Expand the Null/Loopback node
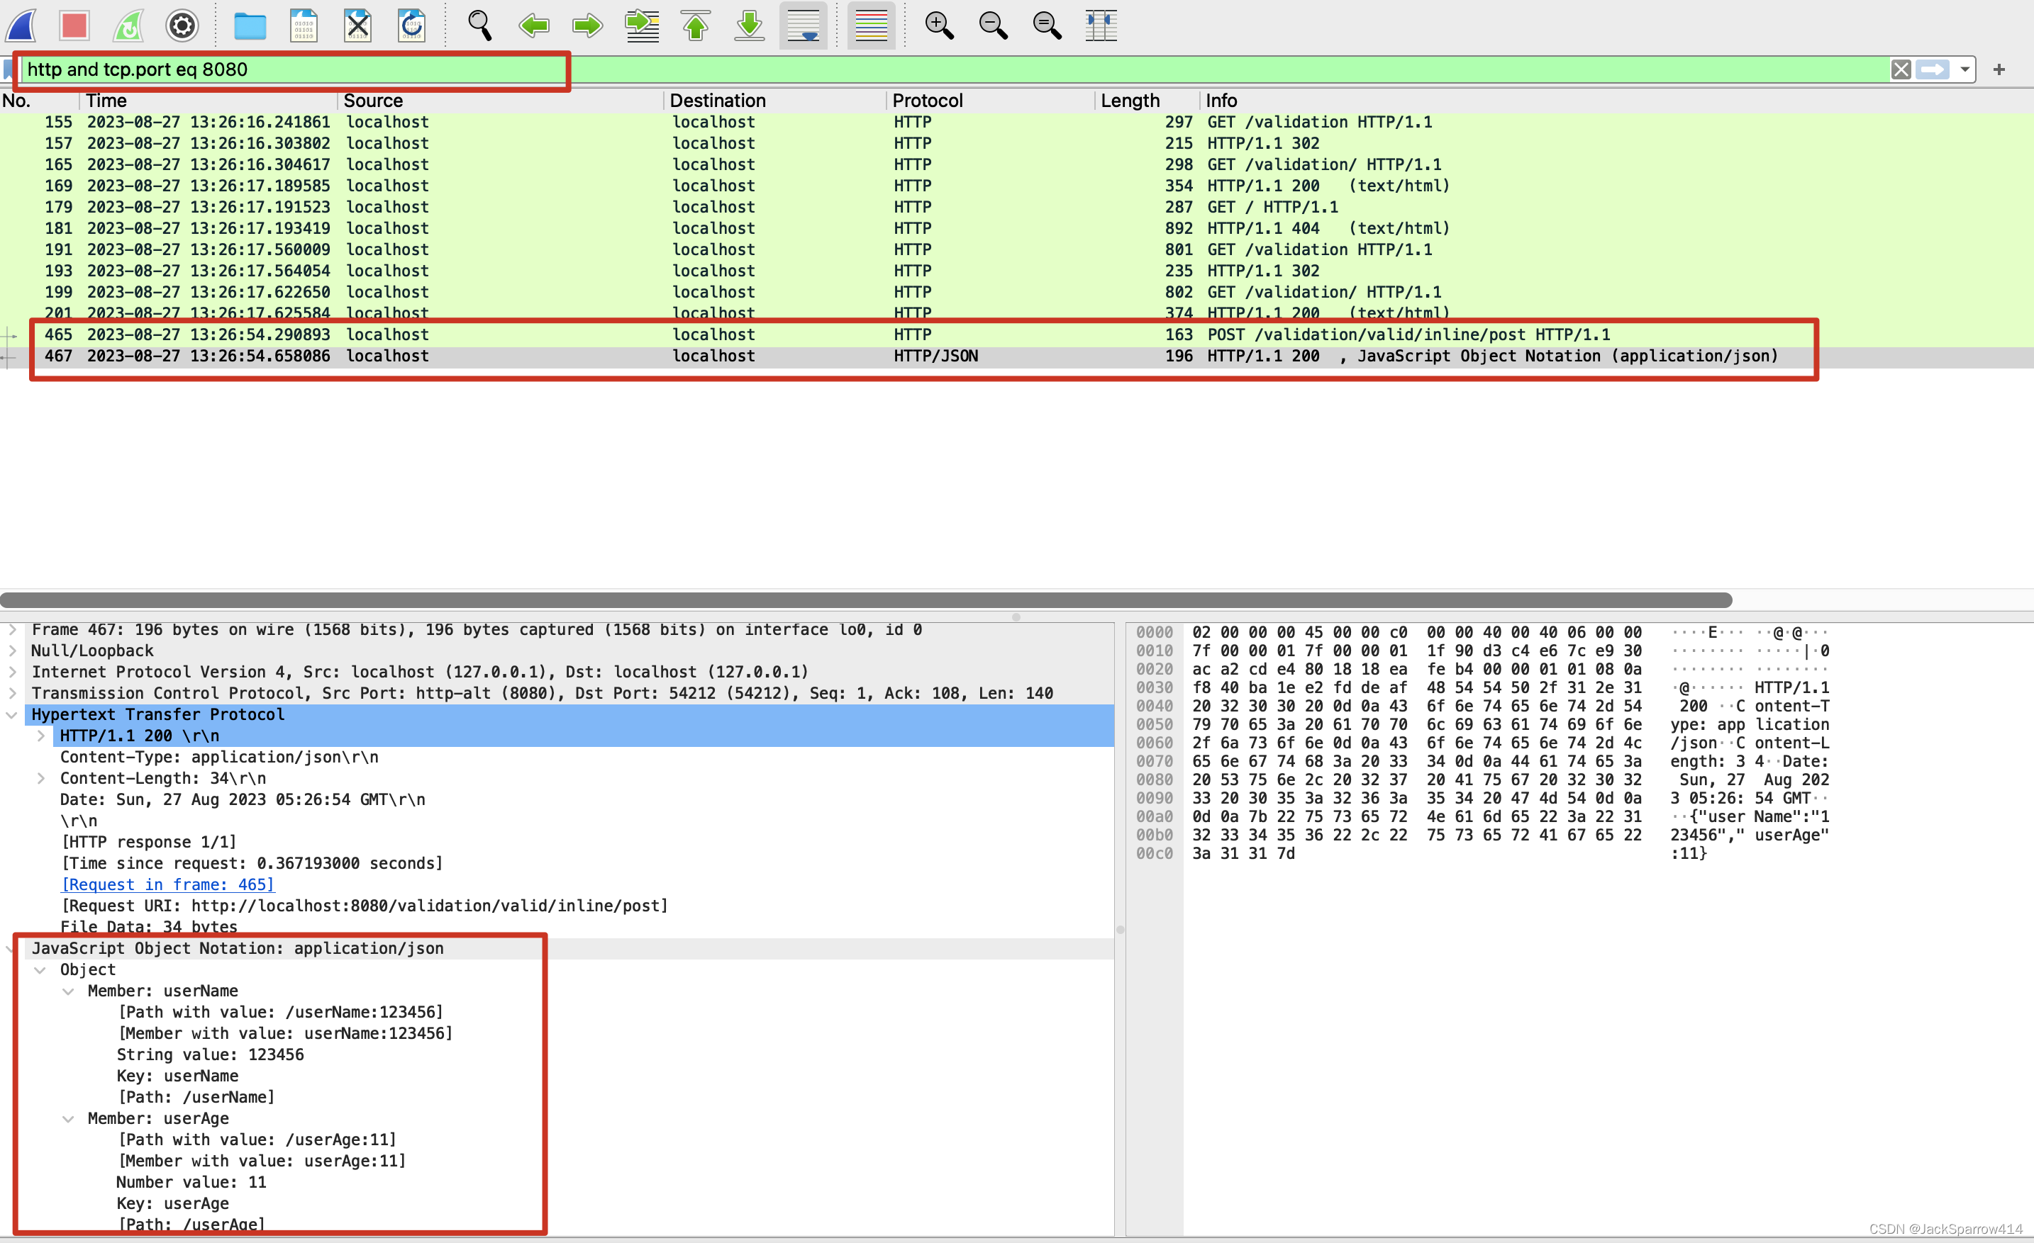This screenshot has width=2034, height=1243. (12, 651)
